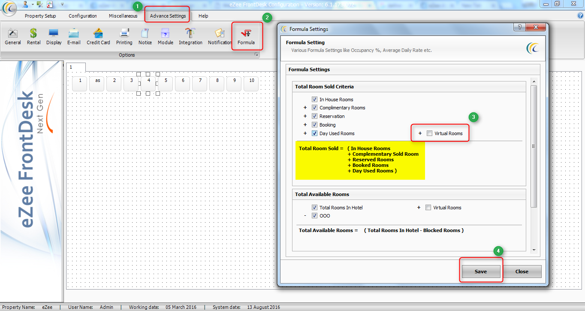The width and height of the screenshot is (585, 311).
Task: Open the Rental settings icon
Action: [x=33, y=37]
